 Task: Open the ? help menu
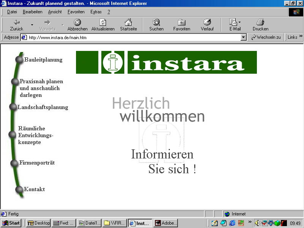point(109,12)
